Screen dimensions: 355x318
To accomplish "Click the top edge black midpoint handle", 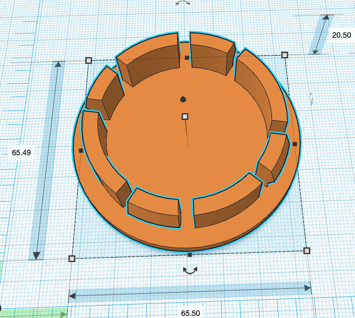I will click(187, 58).
